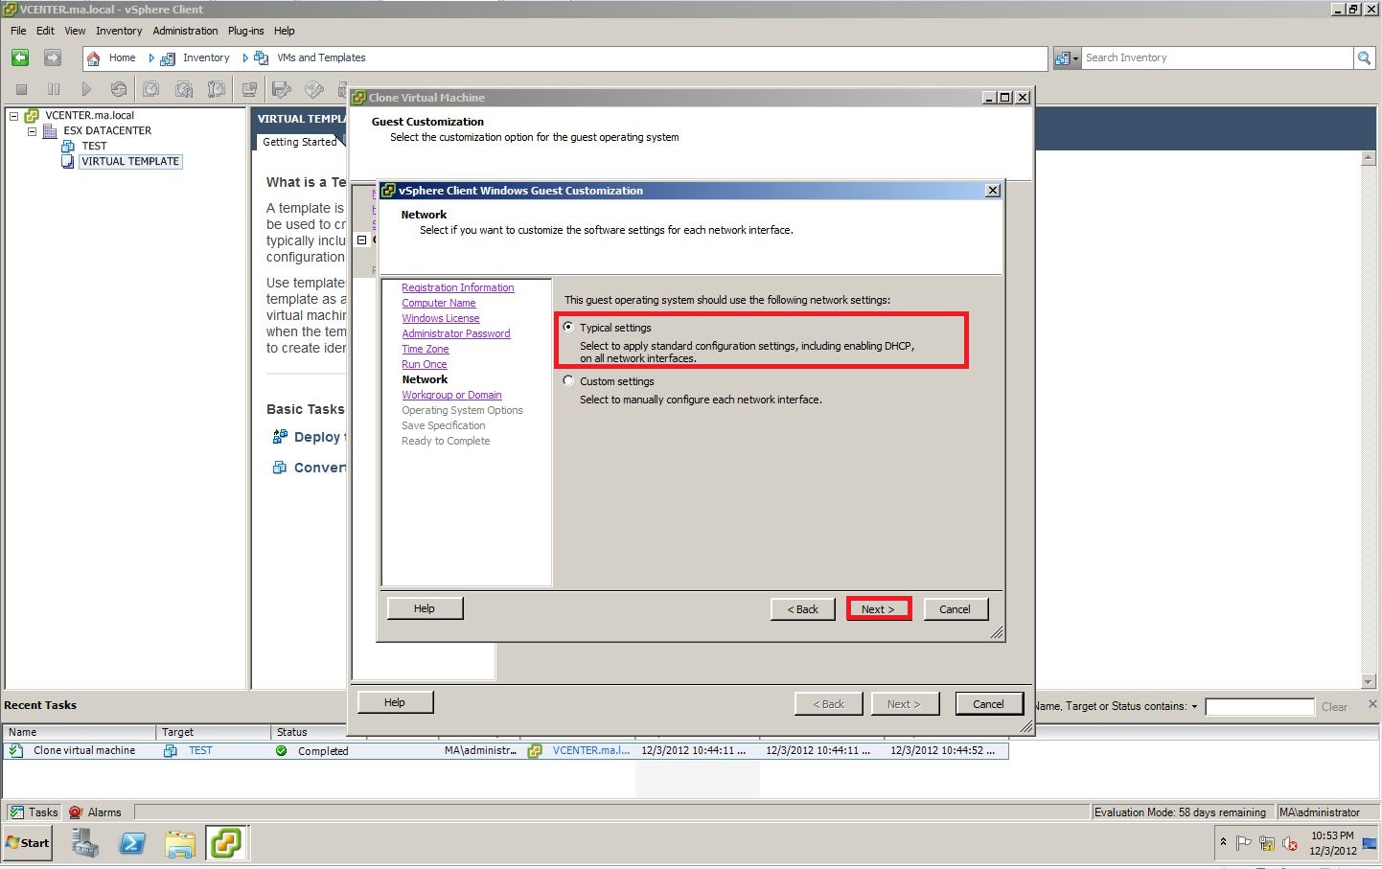Open the Edit menu
Image resolution: width=1382 pixels, height=869 pixels.
click(45, 31)
